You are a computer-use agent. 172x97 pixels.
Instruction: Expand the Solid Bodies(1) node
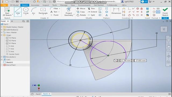coord(2,30)
